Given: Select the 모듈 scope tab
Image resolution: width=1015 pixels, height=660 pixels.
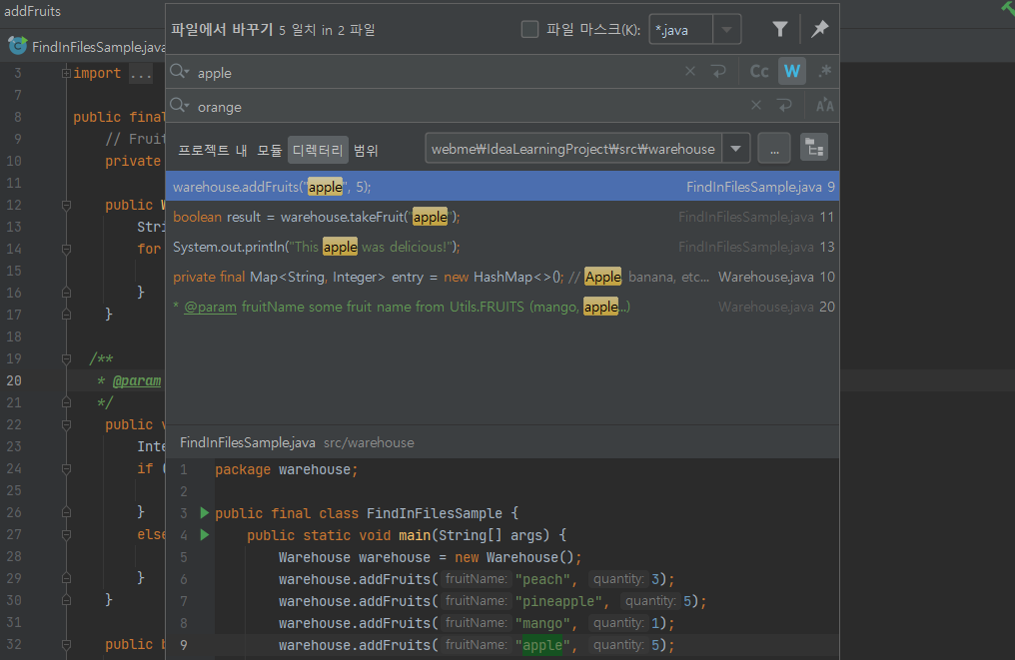Looking at the screenshot, I should (270, 150).
